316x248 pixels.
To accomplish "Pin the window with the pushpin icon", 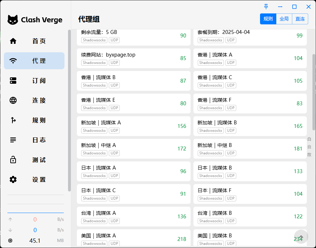I will (266, 7).
